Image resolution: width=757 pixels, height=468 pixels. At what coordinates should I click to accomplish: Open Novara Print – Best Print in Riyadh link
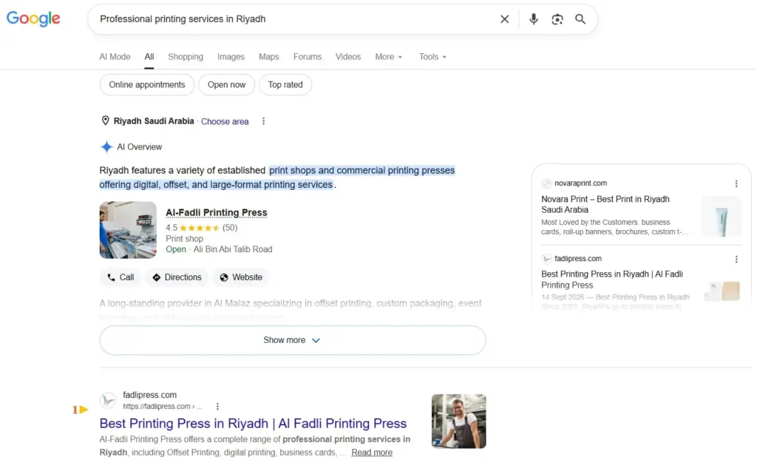(605, 204)
